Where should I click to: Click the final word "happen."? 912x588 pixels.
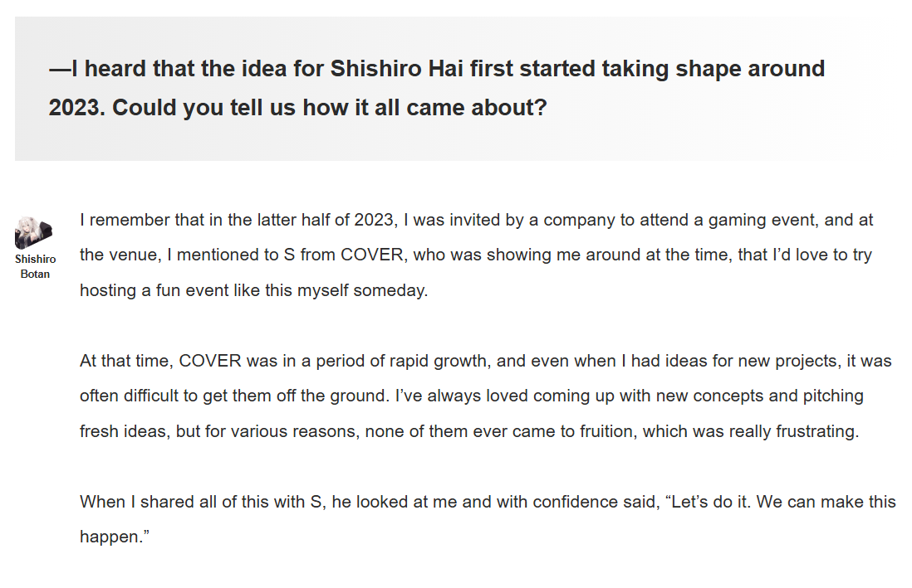(x=114, y=537)
